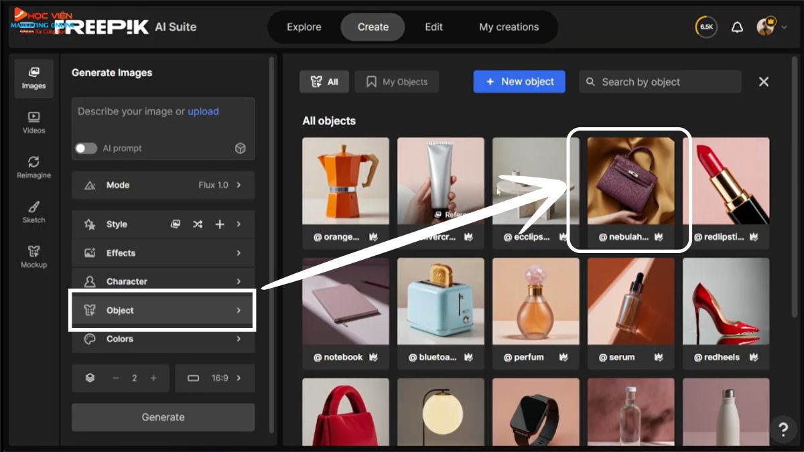Select the purple nebula handbag object

coord(631,181)
